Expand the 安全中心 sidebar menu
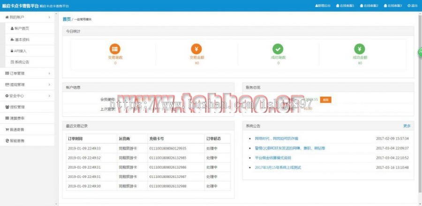Image resolution: width=422 pixels, height=206 pixels. pyautogui.click(x=27, y=96)
